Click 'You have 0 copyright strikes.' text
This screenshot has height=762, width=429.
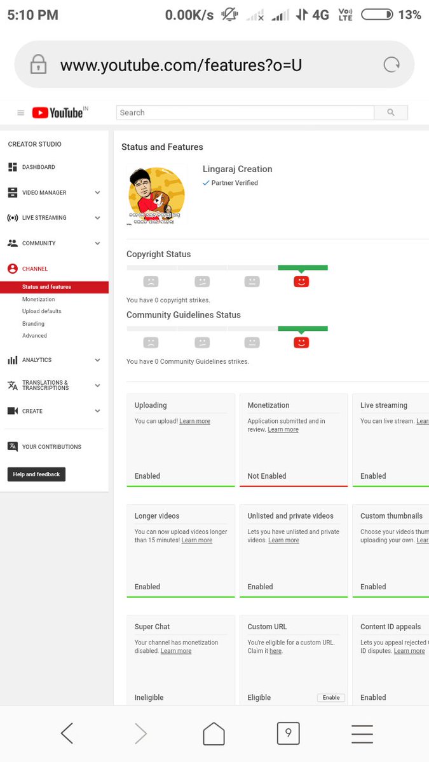(168, 300)
